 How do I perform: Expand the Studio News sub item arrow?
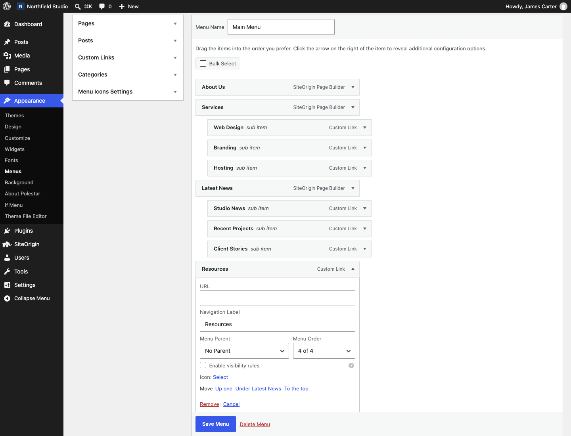365,208
